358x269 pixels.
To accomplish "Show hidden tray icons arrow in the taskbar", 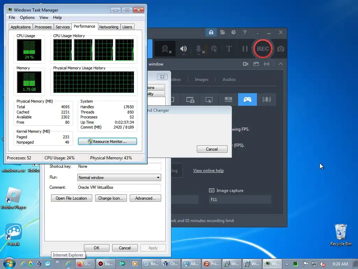I will coord(287,264).
